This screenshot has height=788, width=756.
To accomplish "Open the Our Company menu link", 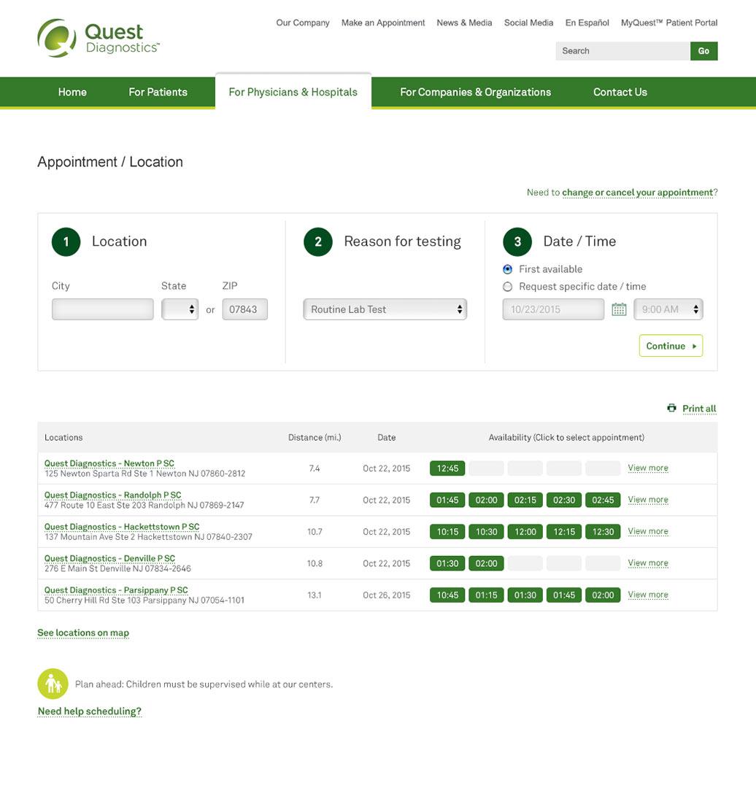I will [x=303, y=23].
